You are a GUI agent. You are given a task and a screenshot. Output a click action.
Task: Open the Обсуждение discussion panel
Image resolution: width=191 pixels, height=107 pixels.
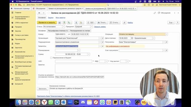click(x=164, y=13)
